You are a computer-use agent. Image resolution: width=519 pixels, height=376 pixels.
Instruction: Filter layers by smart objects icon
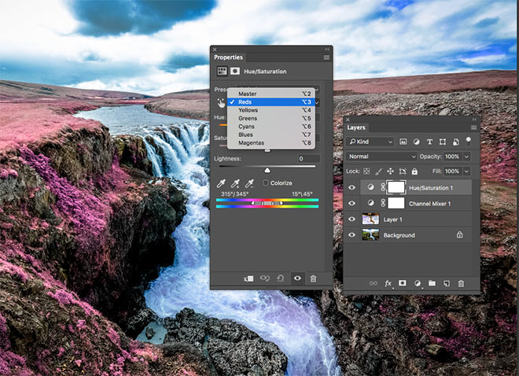(x=456, y=142)
